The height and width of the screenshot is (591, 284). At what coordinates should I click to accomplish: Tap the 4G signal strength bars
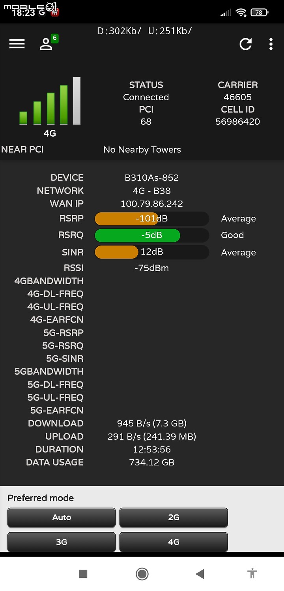click(x=50, y=101)
